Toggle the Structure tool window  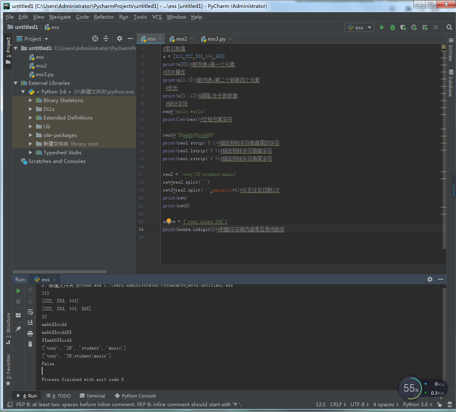8,329
